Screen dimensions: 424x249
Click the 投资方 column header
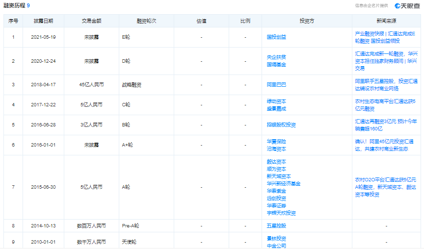tap(307, 21)
